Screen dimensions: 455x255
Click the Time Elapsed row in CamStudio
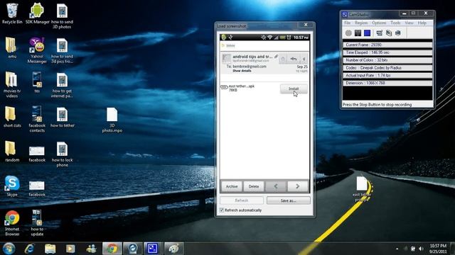click(x=387, y=52)
